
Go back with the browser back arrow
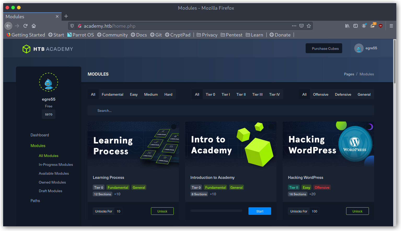[x=8, y=26]
